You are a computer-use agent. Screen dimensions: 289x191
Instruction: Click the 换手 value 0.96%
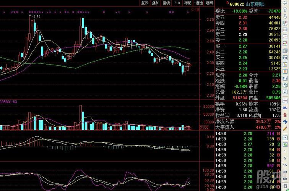click(x=242, y=104)
